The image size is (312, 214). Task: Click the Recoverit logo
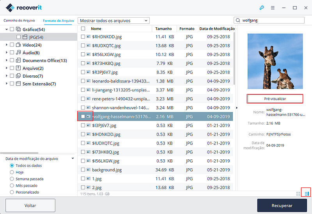24,8
